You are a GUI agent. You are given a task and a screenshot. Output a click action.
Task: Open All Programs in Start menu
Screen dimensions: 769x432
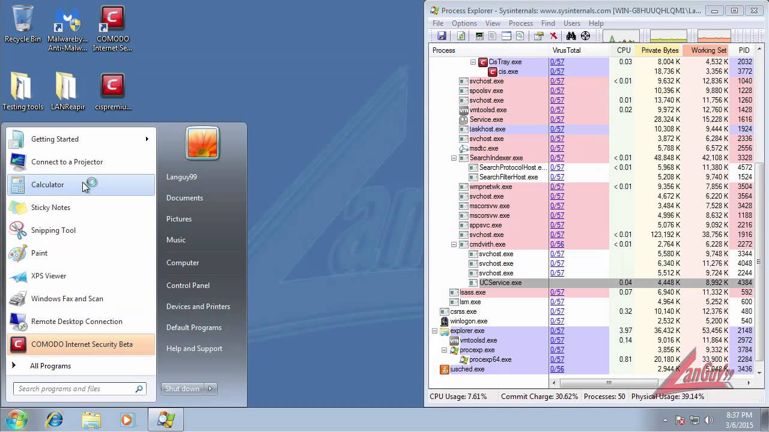[50, 366]
